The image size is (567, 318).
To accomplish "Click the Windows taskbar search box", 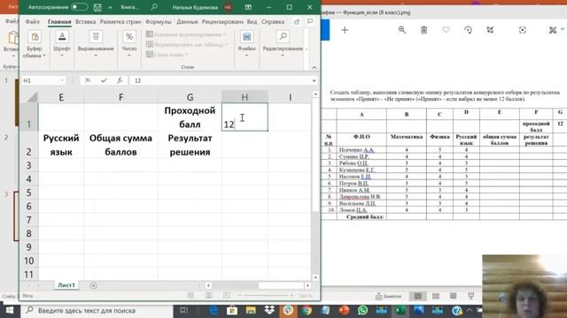I will click(x=97, y=310).
